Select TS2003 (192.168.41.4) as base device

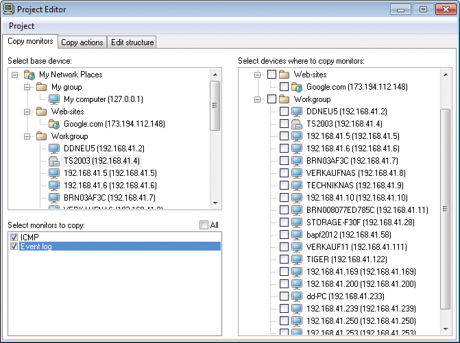(101, 161)
